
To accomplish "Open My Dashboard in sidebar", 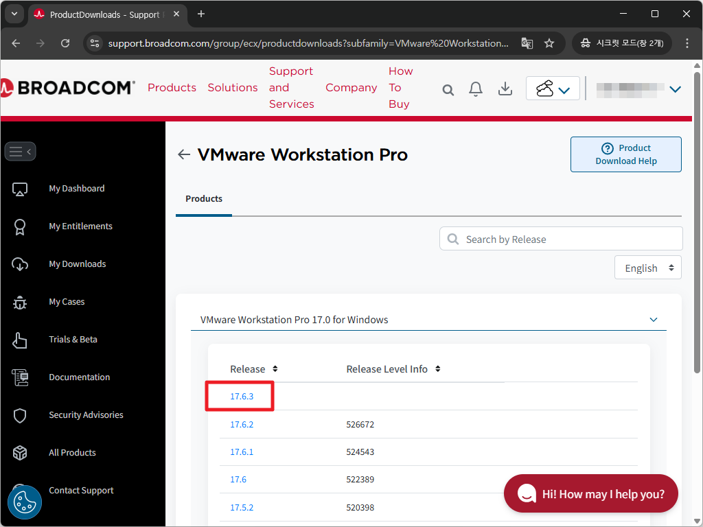I will click(77, 189).
